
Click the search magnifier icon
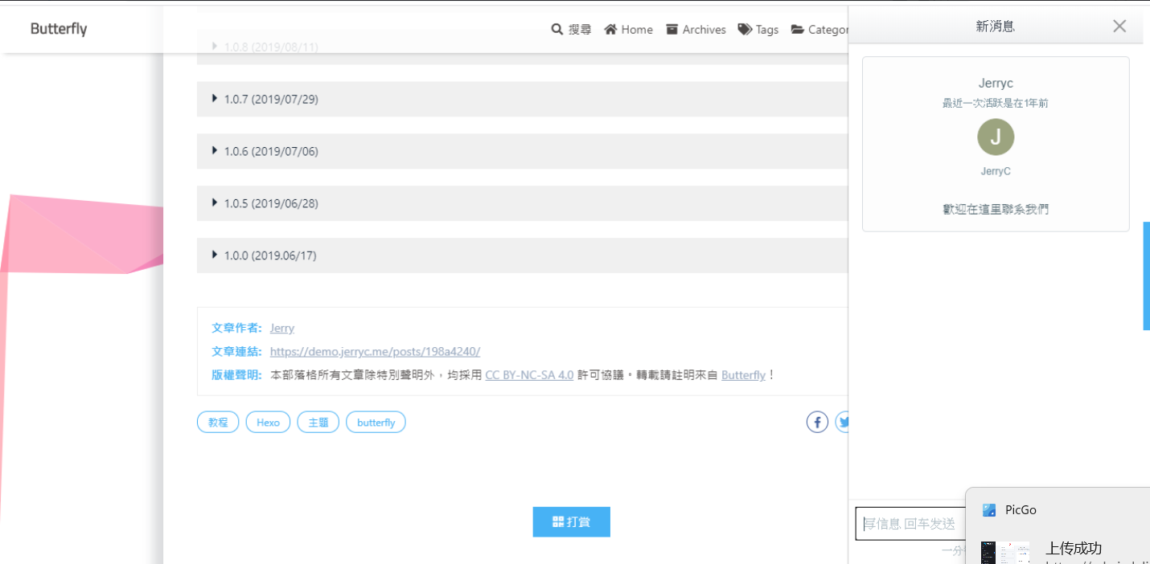coord(557,29)
